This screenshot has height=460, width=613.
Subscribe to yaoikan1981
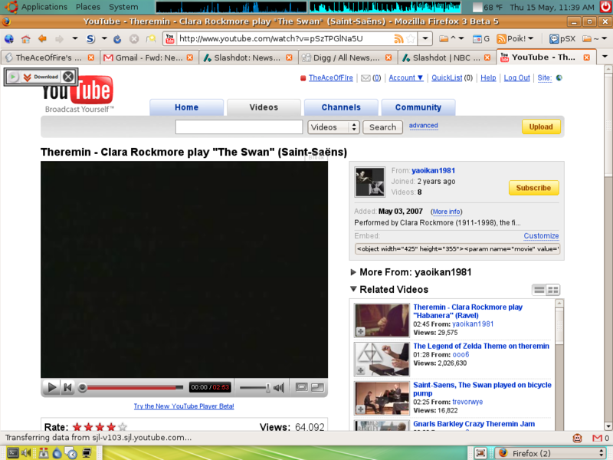click(533, 188)
